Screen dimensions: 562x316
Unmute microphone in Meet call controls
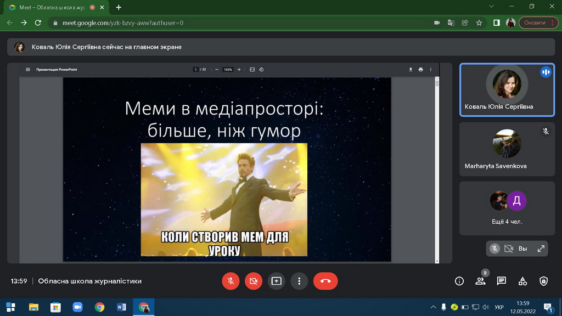pos(231,281)
